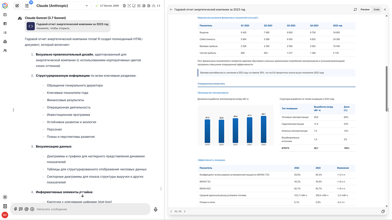392x220 pixels.
Task: Click the copy icon at preview bottom right
Action: [383, 211]
